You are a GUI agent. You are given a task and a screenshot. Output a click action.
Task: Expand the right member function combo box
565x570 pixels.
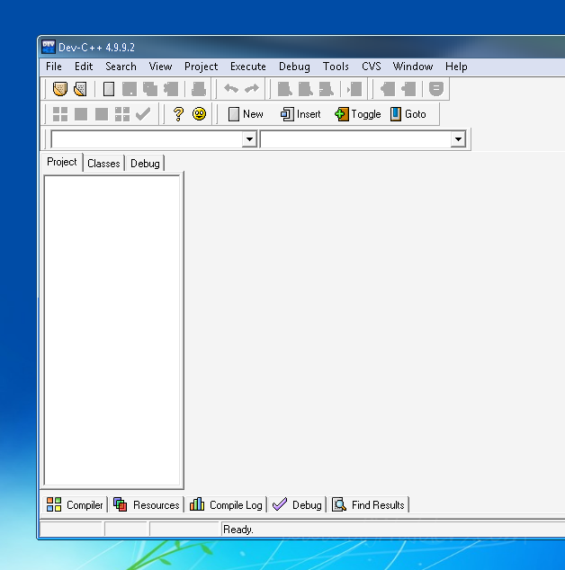click(458, 140)
